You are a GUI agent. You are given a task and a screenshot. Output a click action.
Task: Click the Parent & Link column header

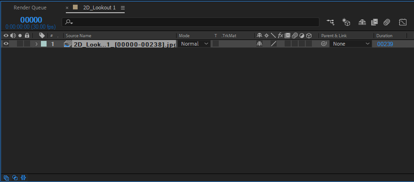pos(334,36)
